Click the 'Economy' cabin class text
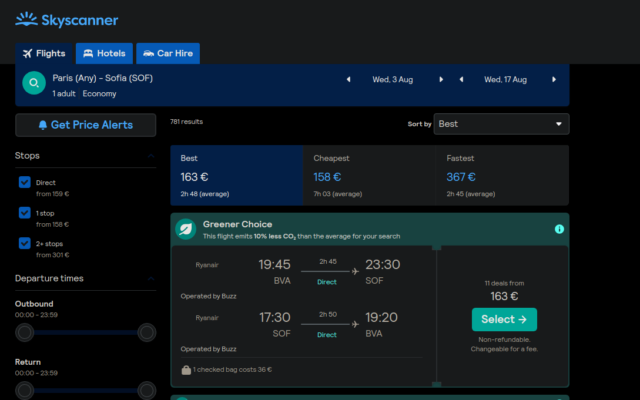The image size is (640, 400). (x=99, y=94)
